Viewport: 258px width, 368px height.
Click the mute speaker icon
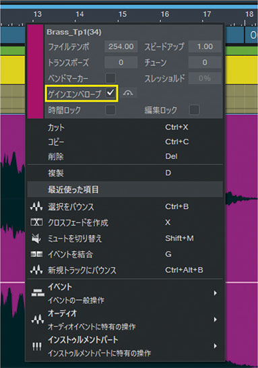36,238
